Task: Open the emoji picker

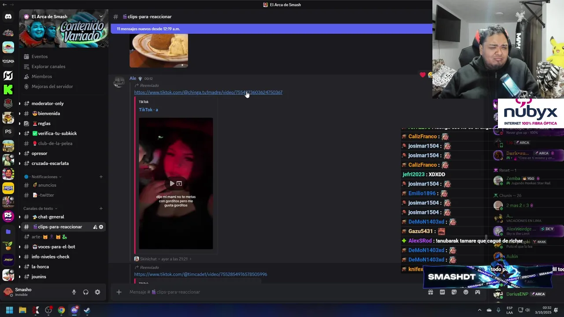Action: coord(466,292)
